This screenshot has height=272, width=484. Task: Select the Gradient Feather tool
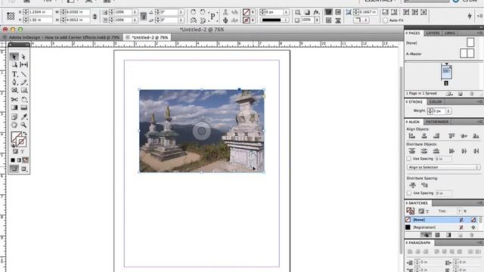point(23,107)
